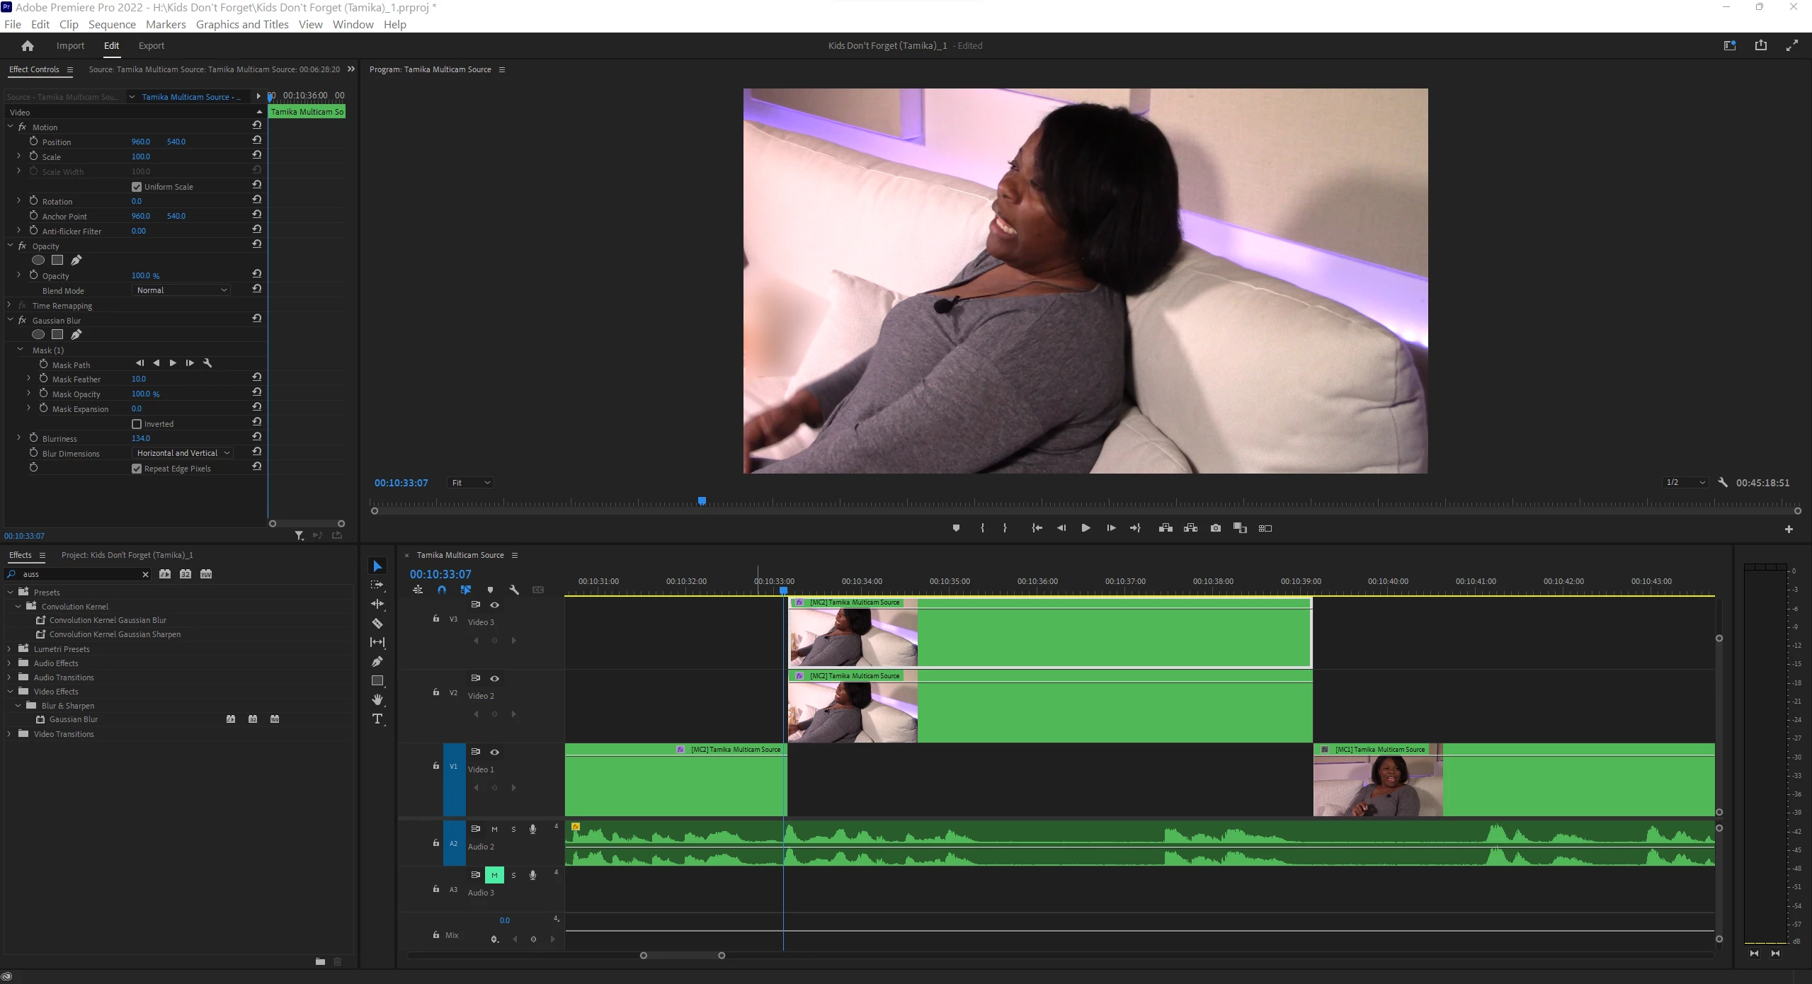The width and height of the screenshot is (1812, 984).
Task: Hide the Video 3 track output
Action: (x=495, y=605)
